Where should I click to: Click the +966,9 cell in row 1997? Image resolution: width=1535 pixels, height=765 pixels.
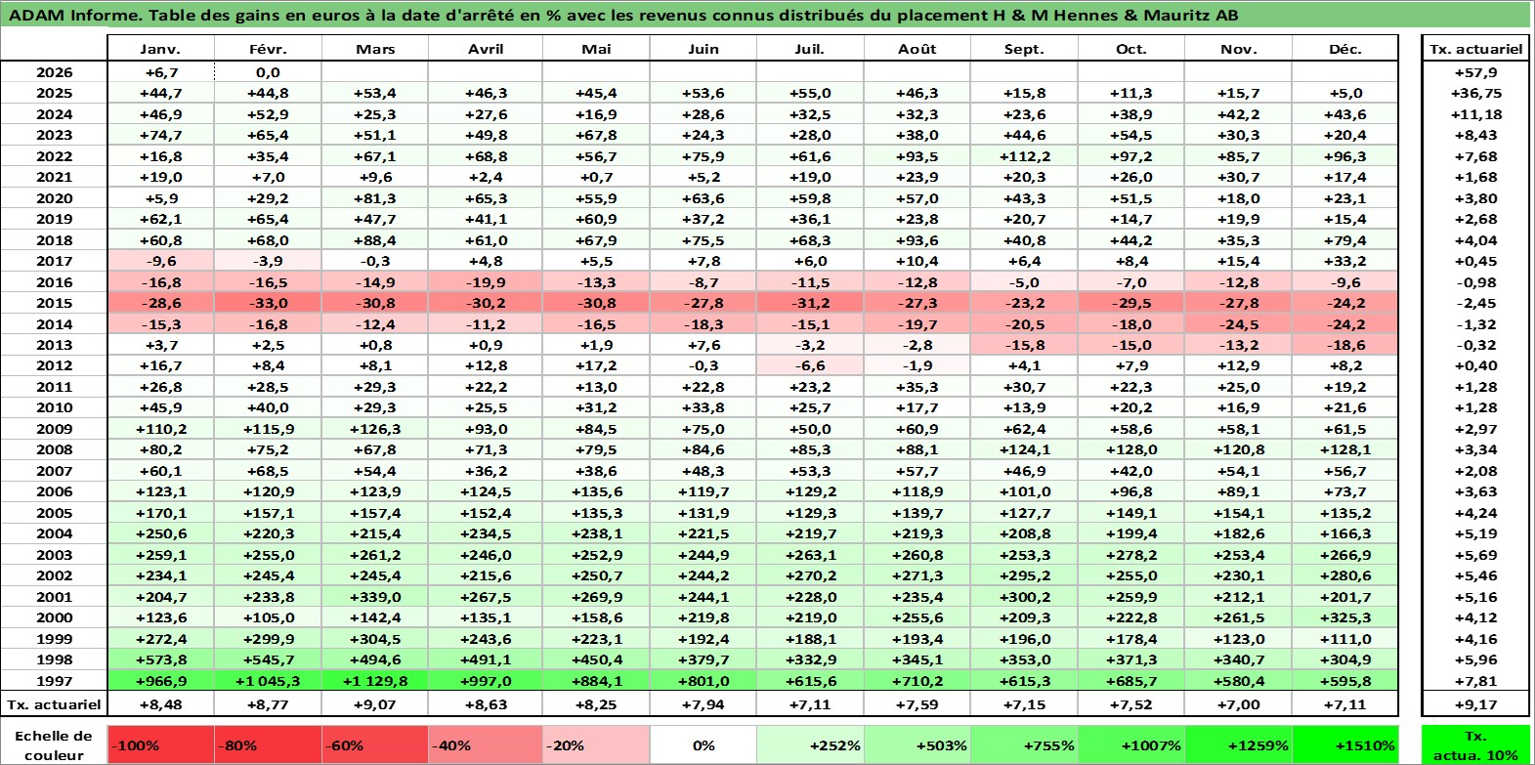[x=160, y=681]
